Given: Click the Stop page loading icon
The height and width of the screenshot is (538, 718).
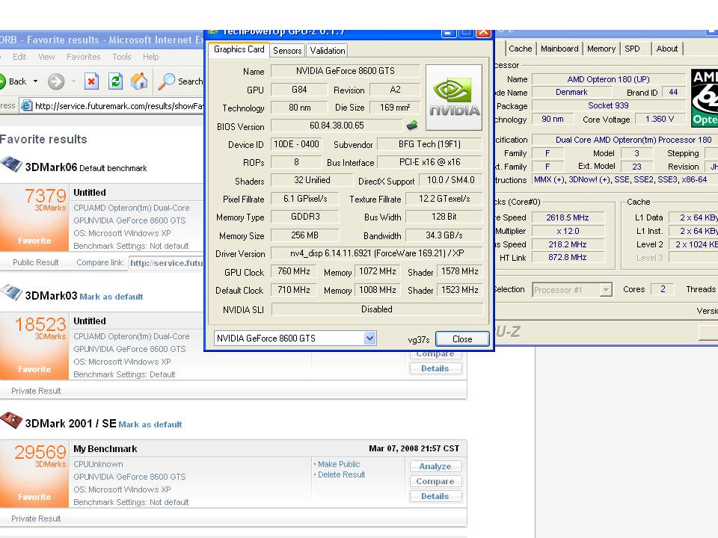Looking at the screenshot, I should (x=91, y=81).
